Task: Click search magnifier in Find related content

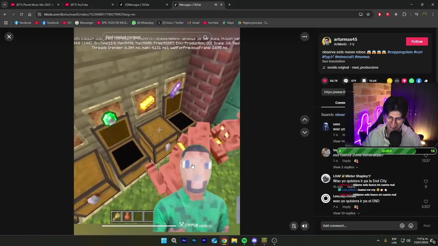Action: pyautogui.click(x=205, y=38)
